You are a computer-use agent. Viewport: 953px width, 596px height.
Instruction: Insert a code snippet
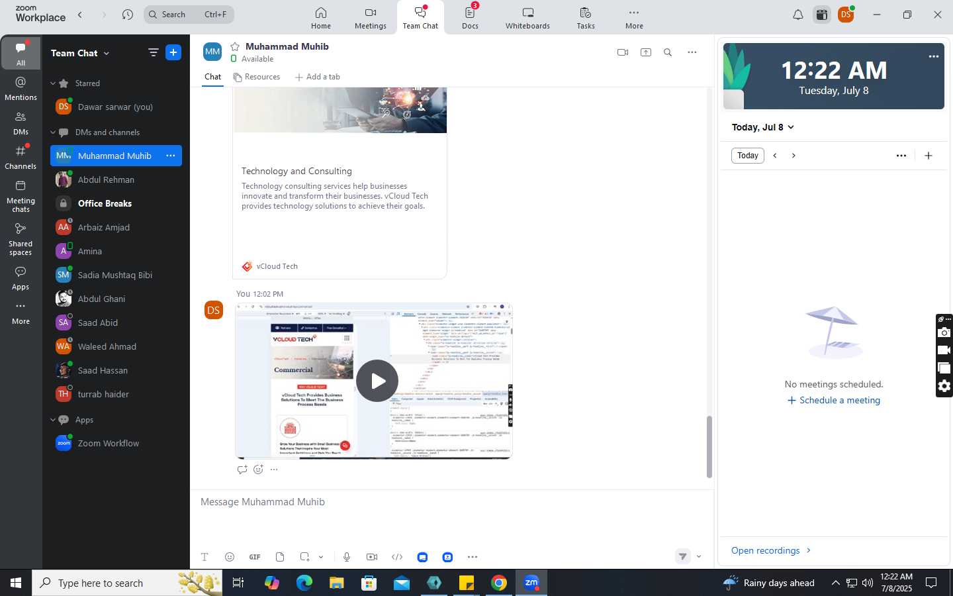point(397,557)
